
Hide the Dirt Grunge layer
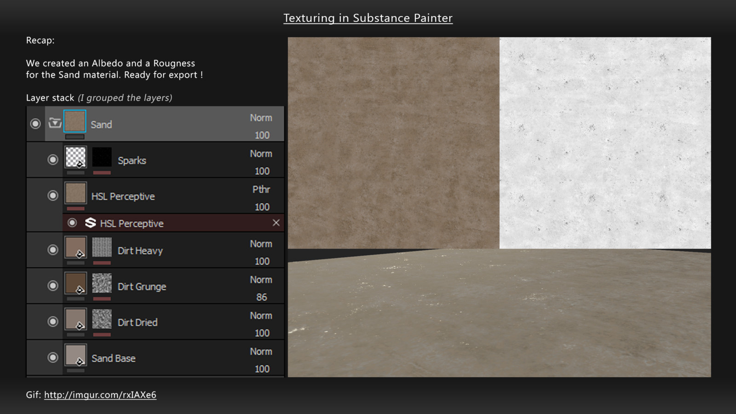53,286
